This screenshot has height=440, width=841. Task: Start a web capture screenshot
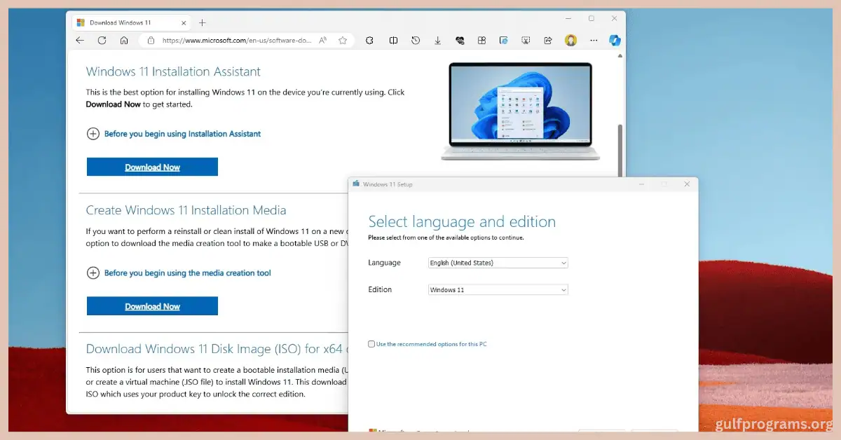click(x=526, y=40)
